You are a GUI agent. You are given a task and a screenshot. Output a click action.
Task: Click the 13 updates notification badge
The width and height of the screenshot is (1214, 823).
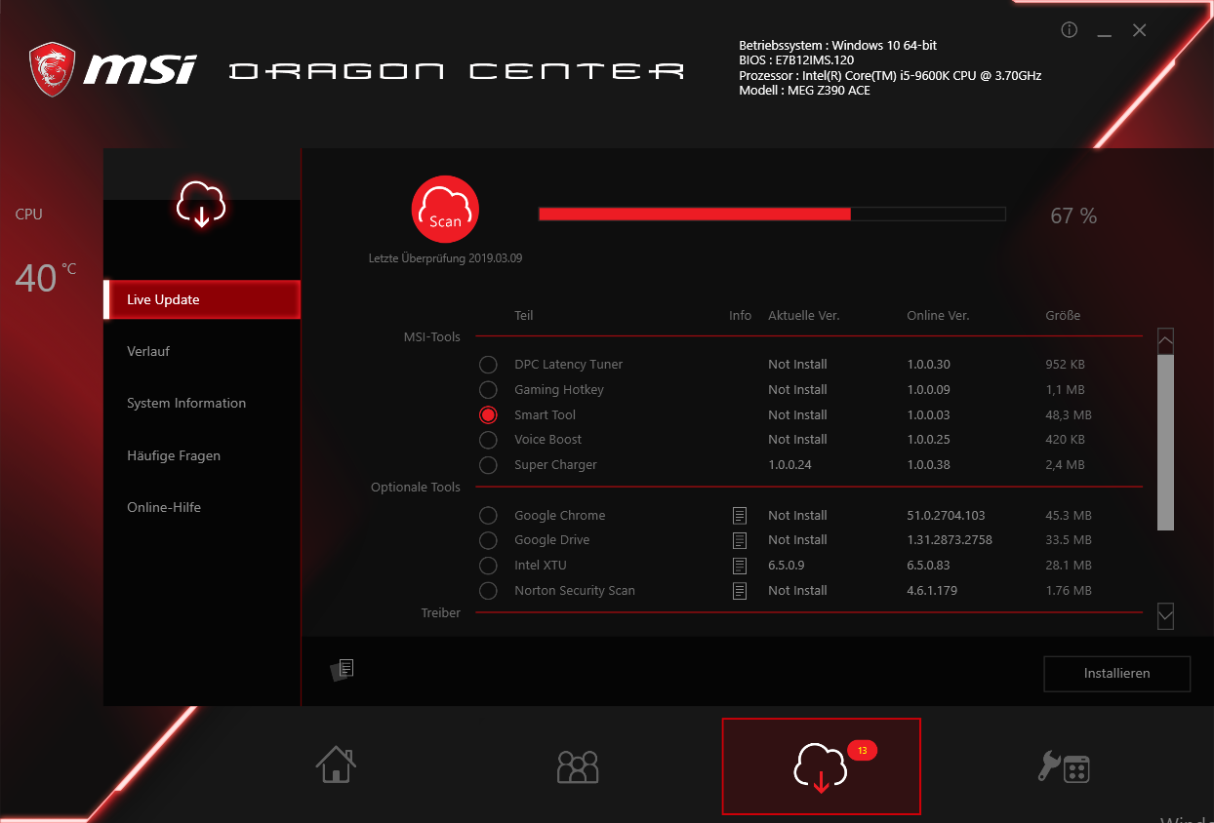click(863, 750)
